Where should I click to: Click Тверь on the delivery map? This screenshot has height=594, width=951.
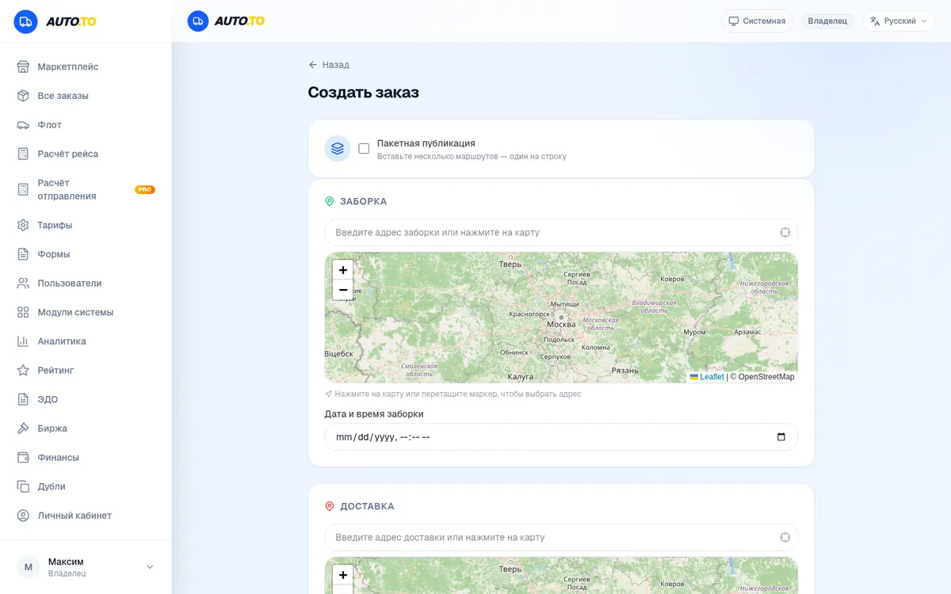coord(510,569)
